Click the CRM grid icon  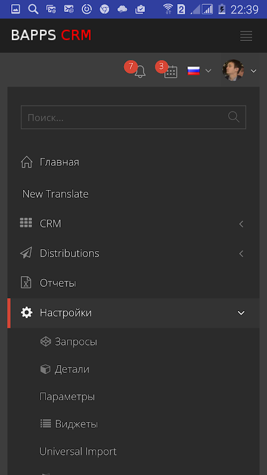(x=26, y=223)
